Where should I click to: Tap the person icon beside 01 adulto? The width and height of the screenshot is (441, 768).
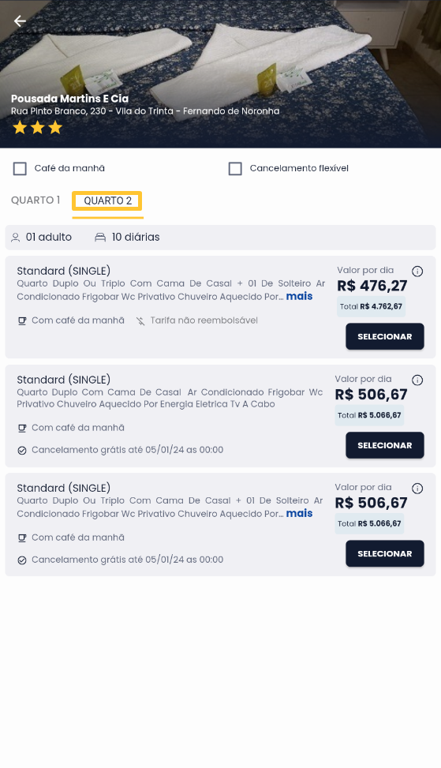point(16,238)
